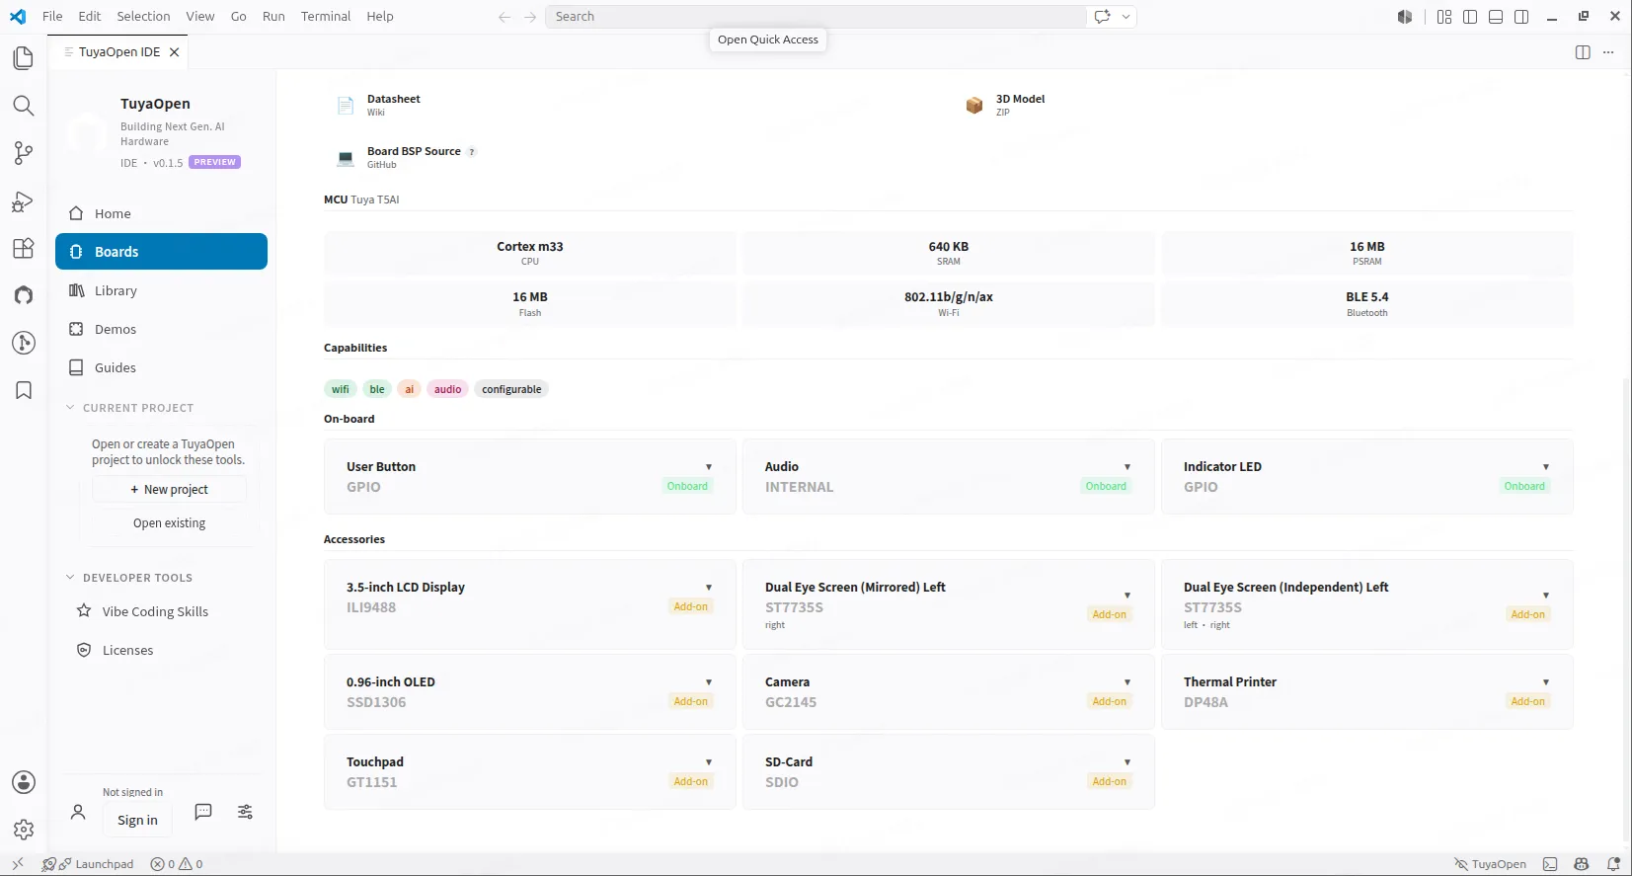Toggle the primary side bar
This screenshot has height=876, width=1632.
(1470, 17)
